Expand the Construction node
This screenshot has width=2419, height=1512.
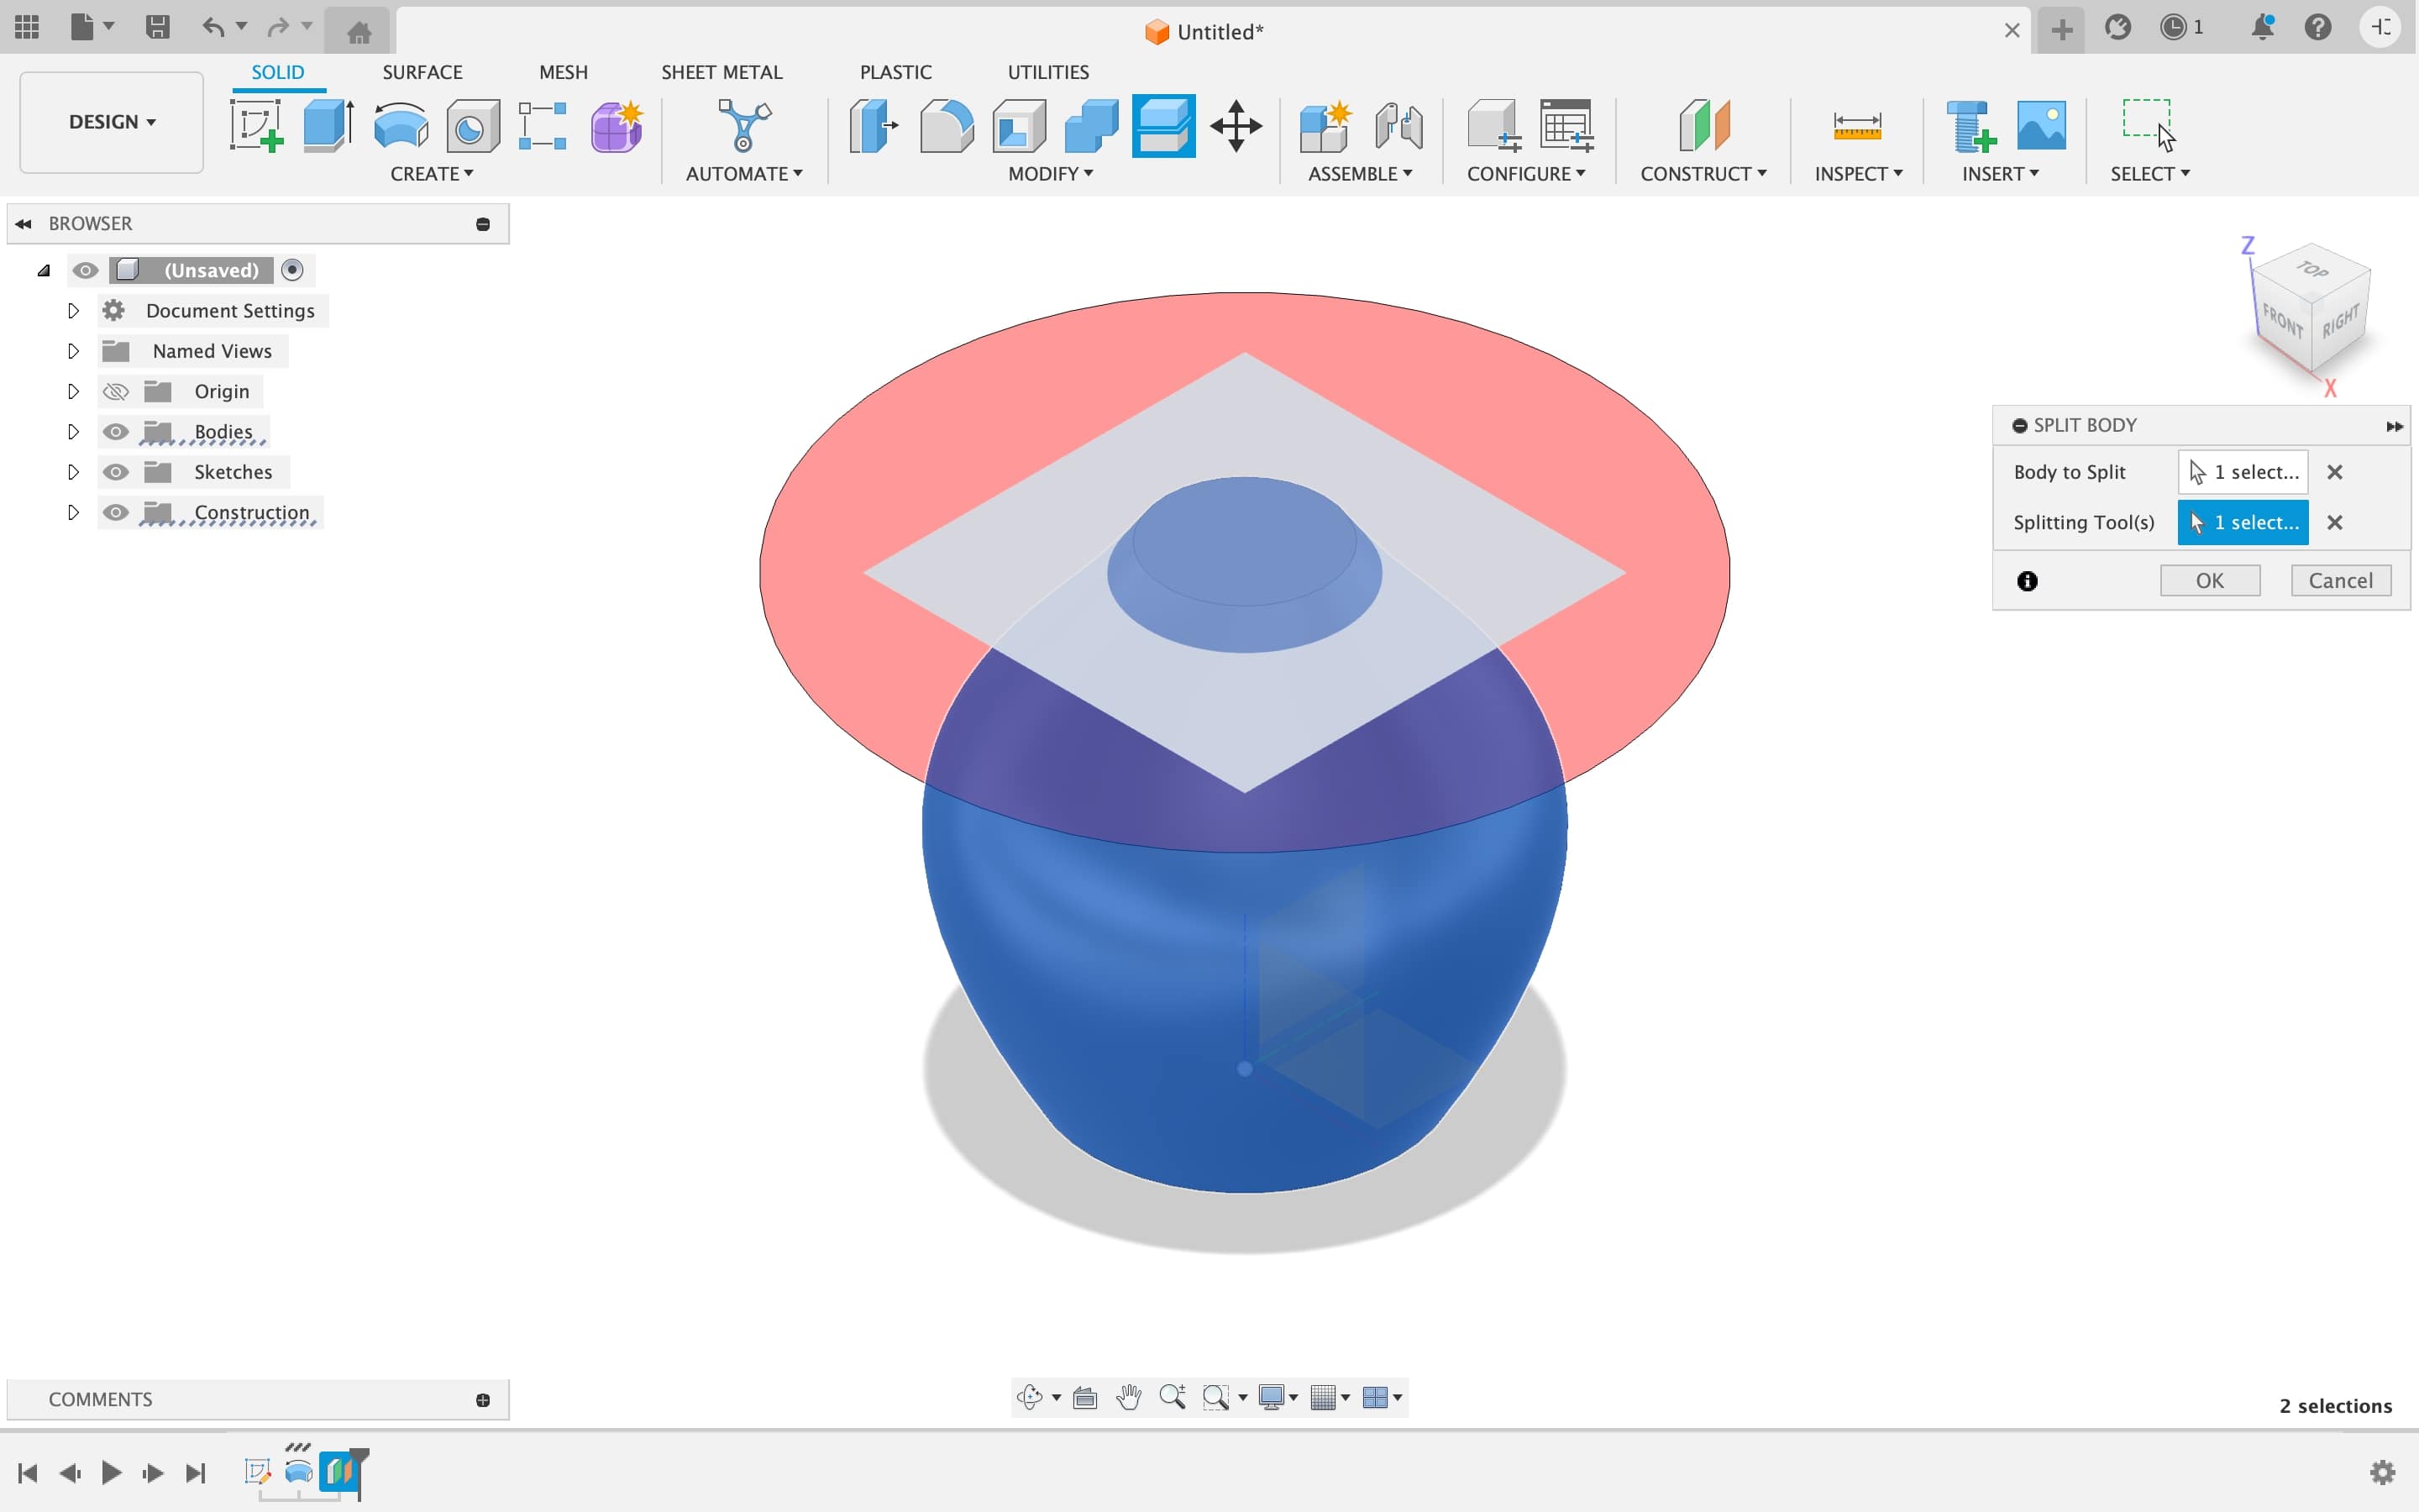(x=73, y=512)
